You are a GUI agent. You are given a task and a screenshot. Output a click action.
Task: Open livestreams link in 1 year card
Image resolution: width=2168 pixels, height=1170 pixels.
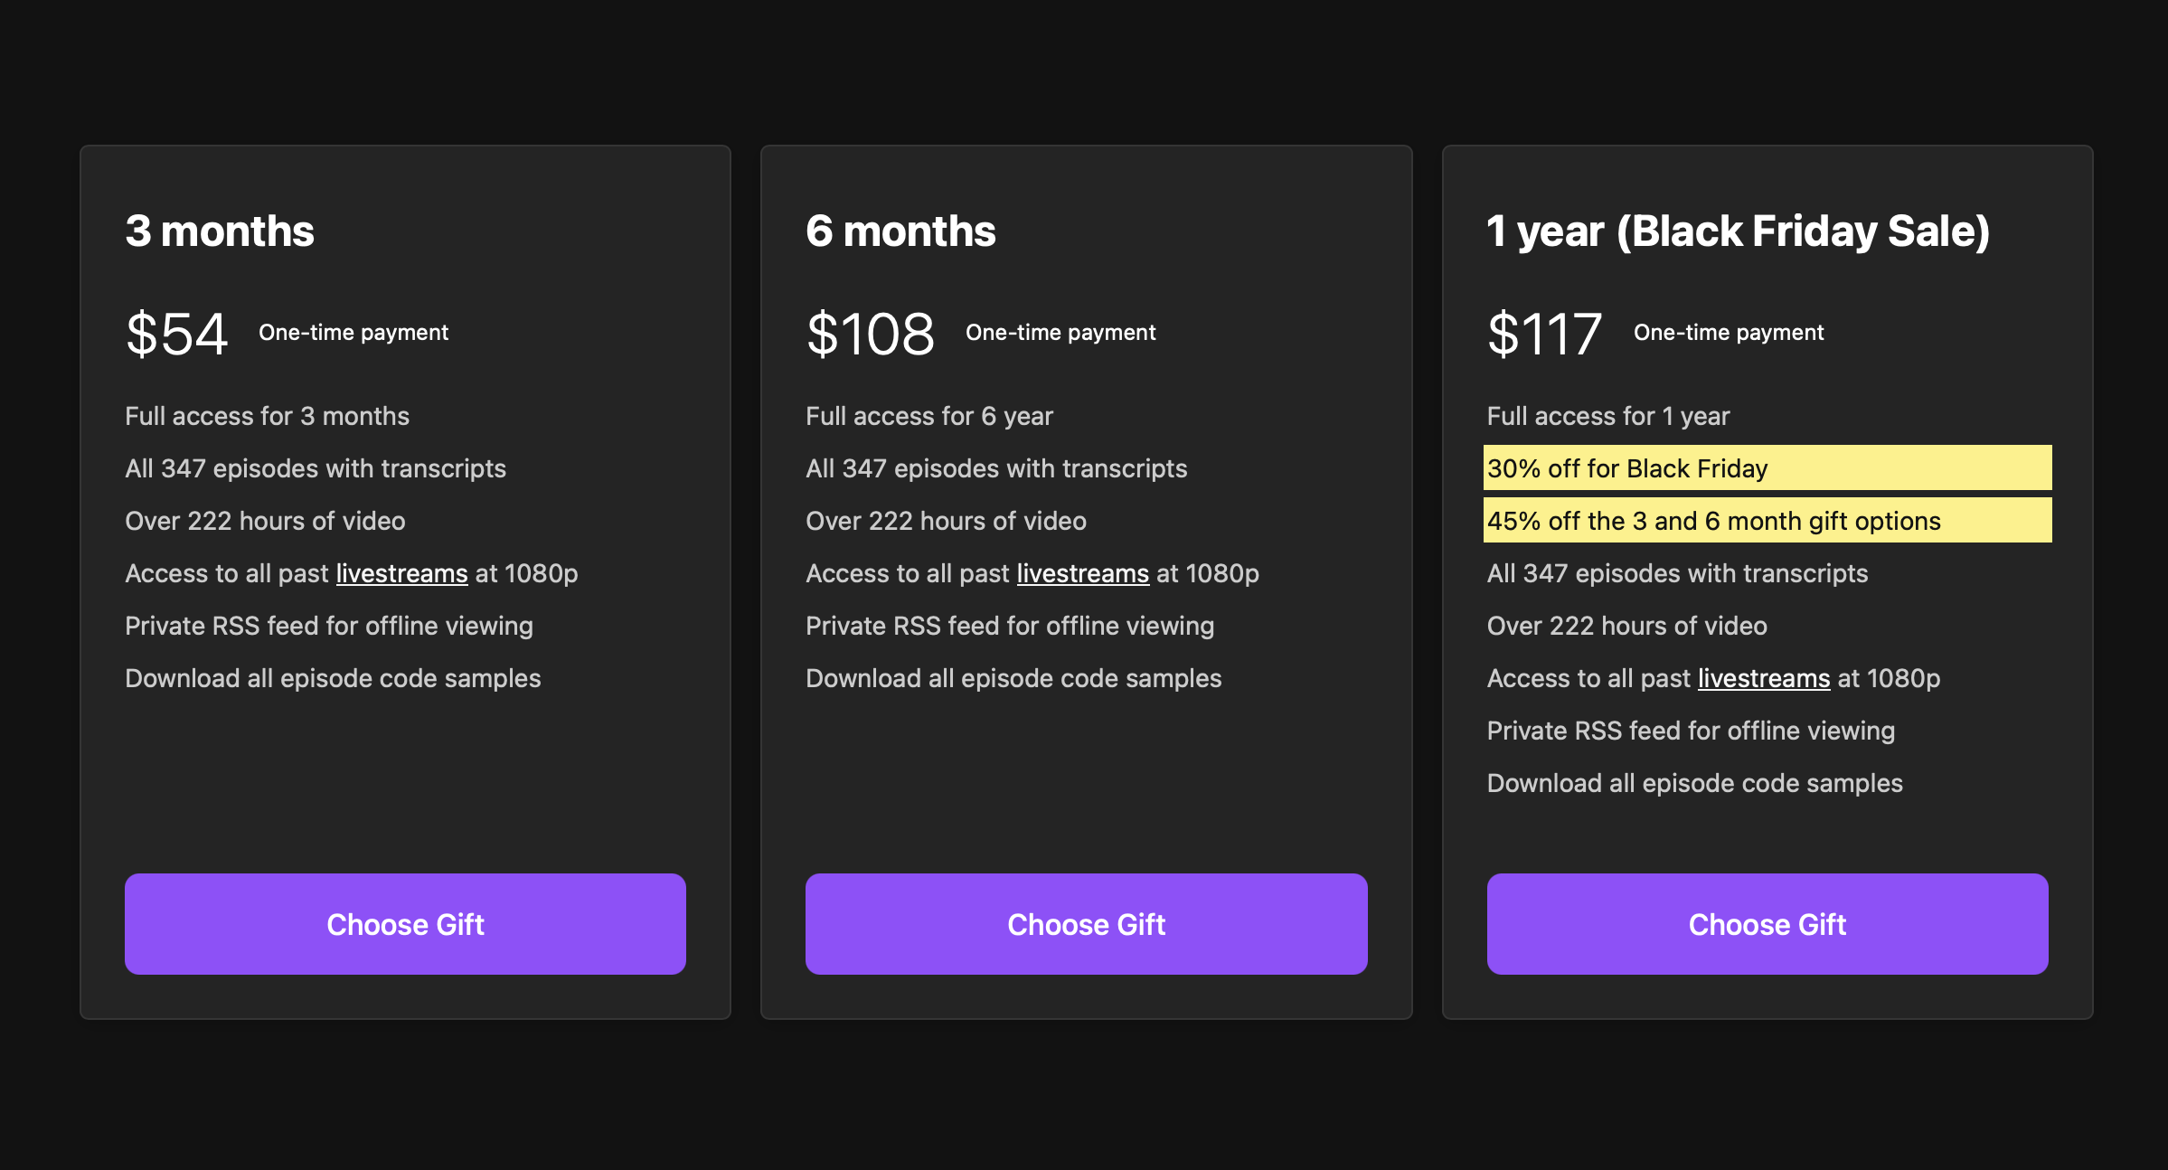1763,678
